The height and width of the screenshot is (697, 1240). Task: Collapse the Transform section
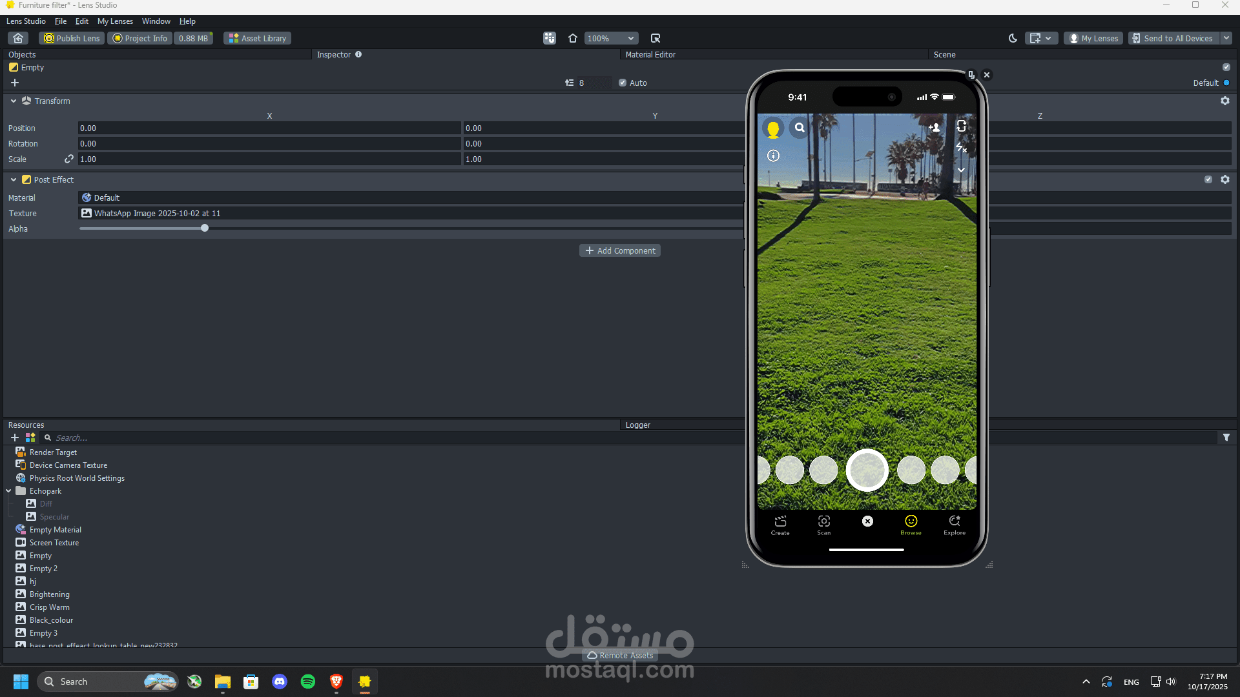[14, 101]
